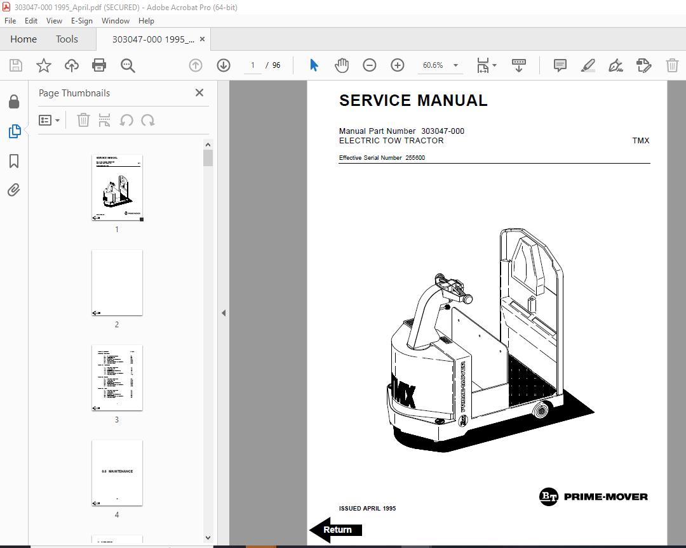Screen dimensions: 686x548
Task: Select the 303047-000 1995 document tab
Action: (153, 39)
